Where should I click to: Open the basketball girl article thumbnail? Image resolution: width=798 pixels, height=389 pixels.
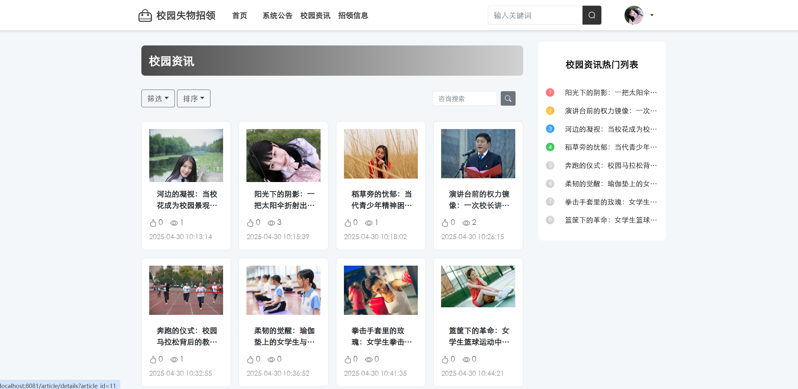point(478,286)
